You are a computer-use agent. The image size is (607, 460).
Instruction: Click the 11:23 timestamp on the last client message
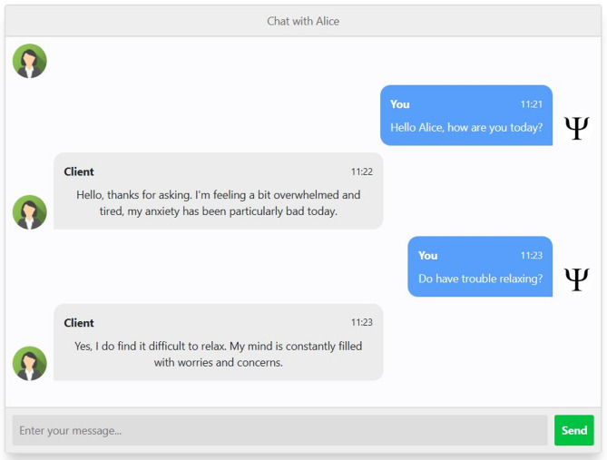(361, 323)
